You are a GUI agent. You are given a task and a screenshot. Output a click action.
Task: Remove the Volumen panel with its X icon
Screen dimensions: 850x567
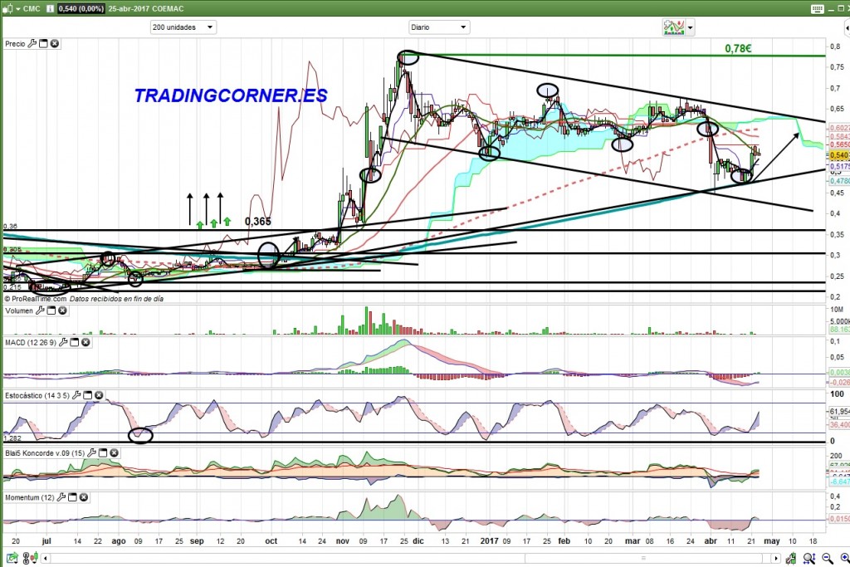click(x=62, y=311)
